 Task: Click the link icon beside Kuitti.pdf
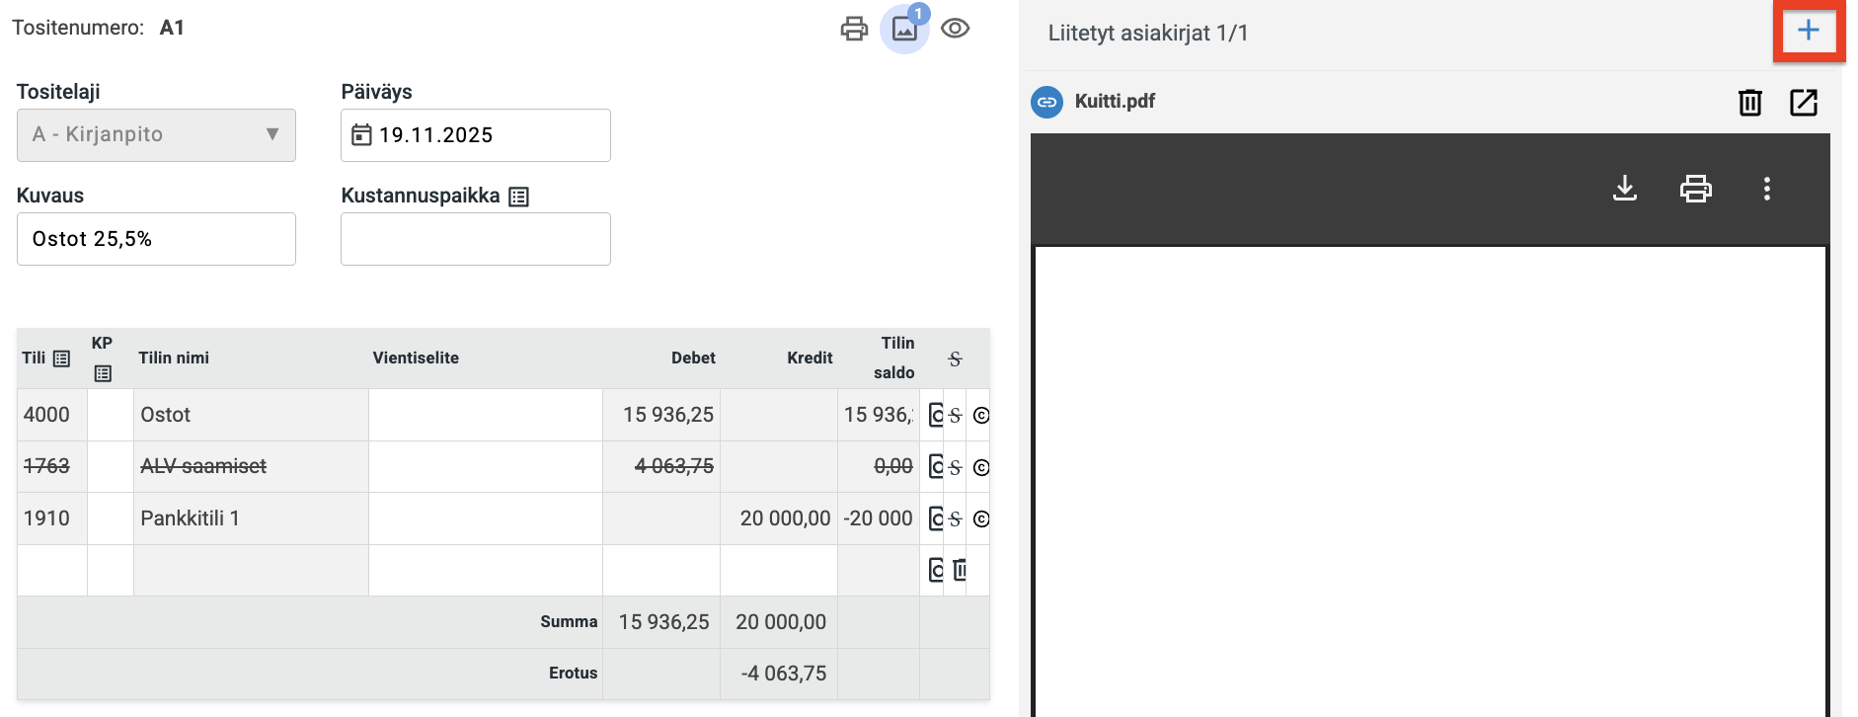(1046, 102)
